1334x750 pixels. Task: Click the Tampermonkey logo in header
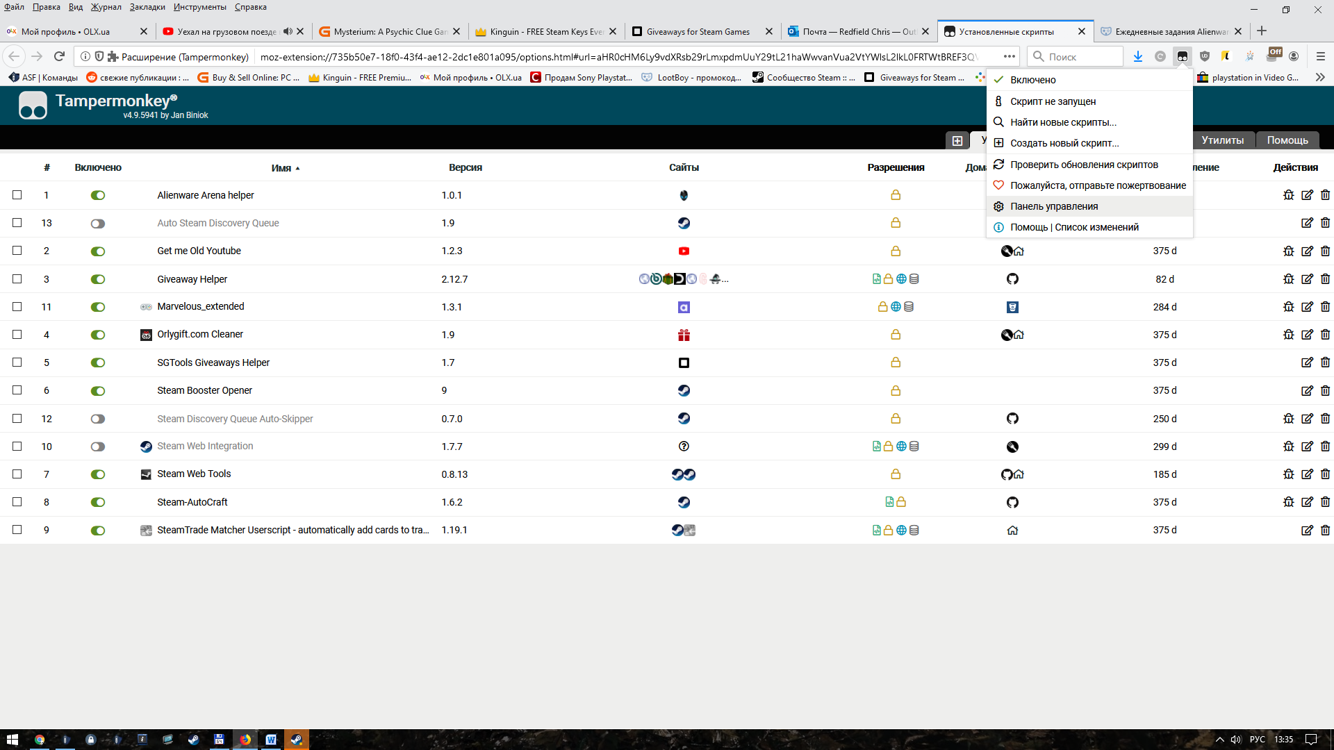33,106
